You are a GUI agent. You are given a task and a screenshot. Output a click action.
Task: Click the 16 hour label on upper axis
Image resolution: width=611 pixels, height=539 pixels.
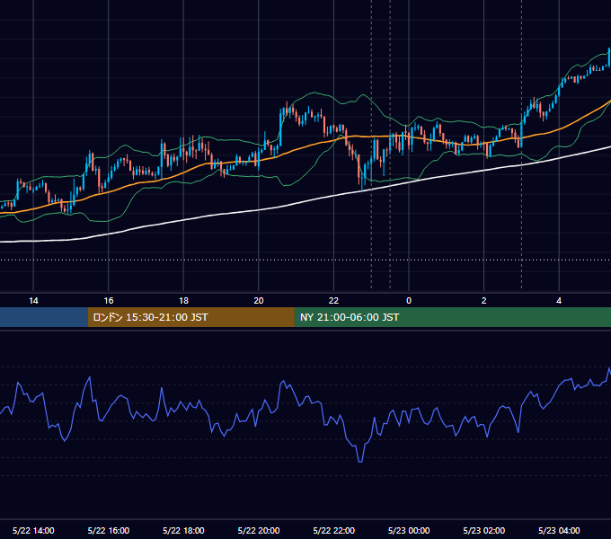109,301
